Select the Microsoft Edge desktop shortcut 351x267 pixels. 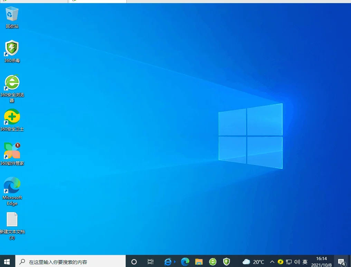click(12, 191)
